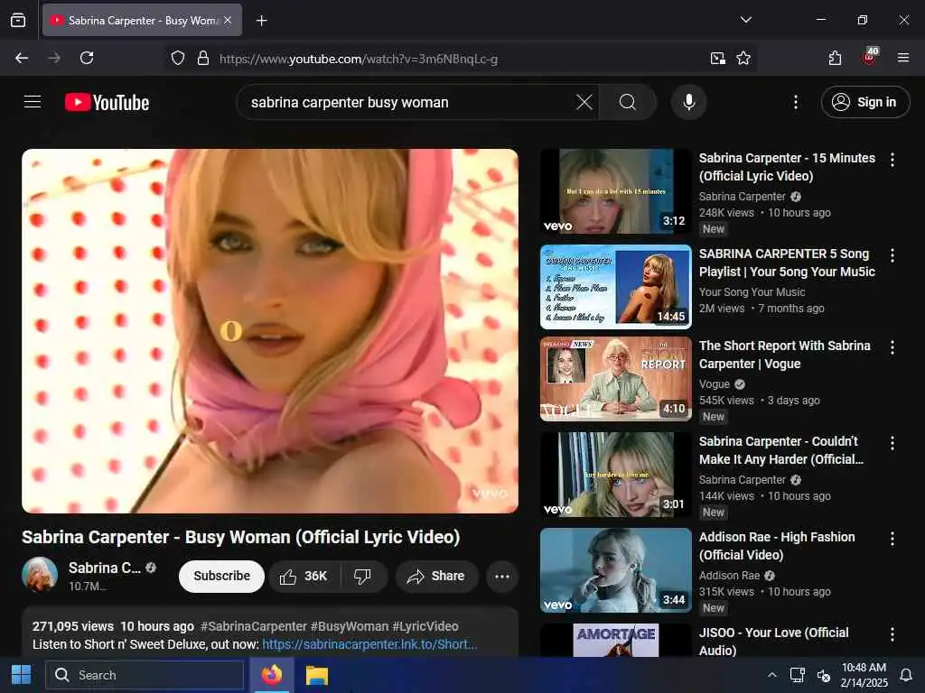Open the Addison Rae channel name
The width and height of the screenshot is (925, 693).
(x=729, y=575)
